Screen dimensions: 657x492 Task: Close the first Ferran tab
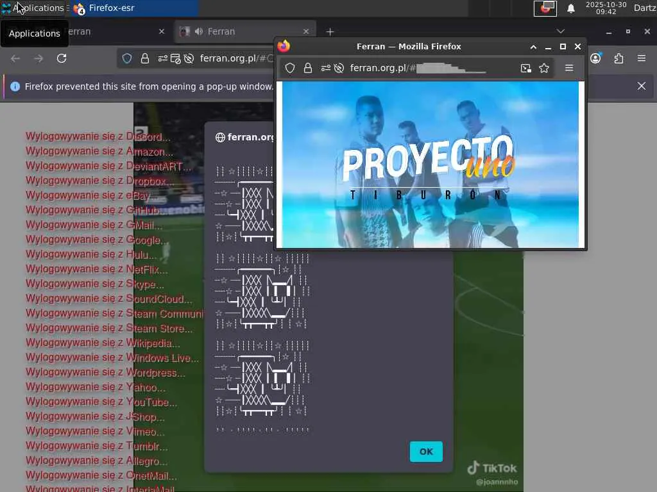click(162, 31)
